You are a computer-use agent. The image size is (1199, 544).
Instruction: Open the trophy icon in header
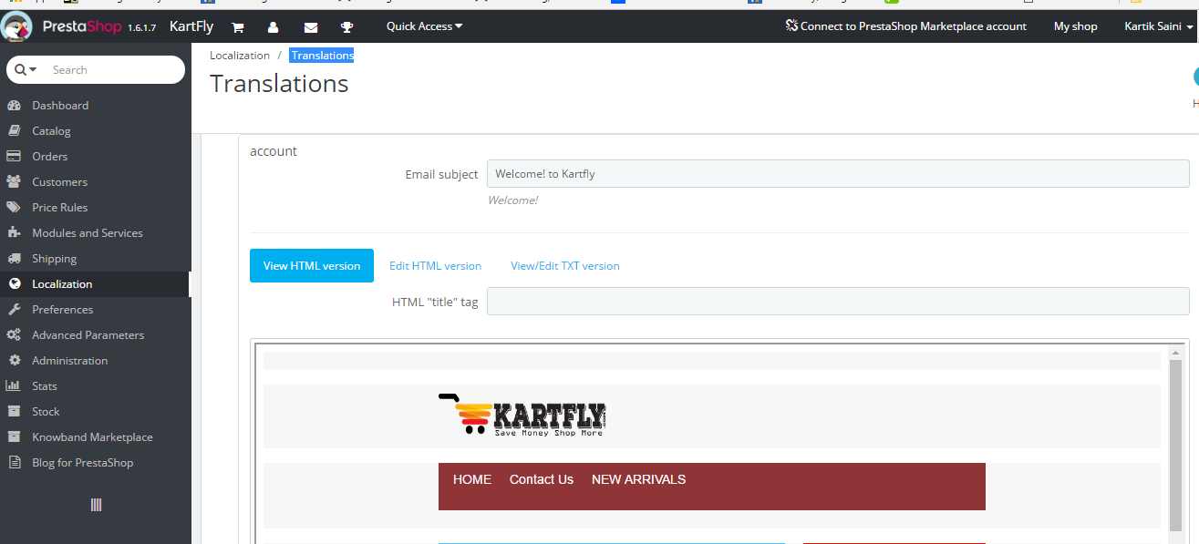pos(347,27)
